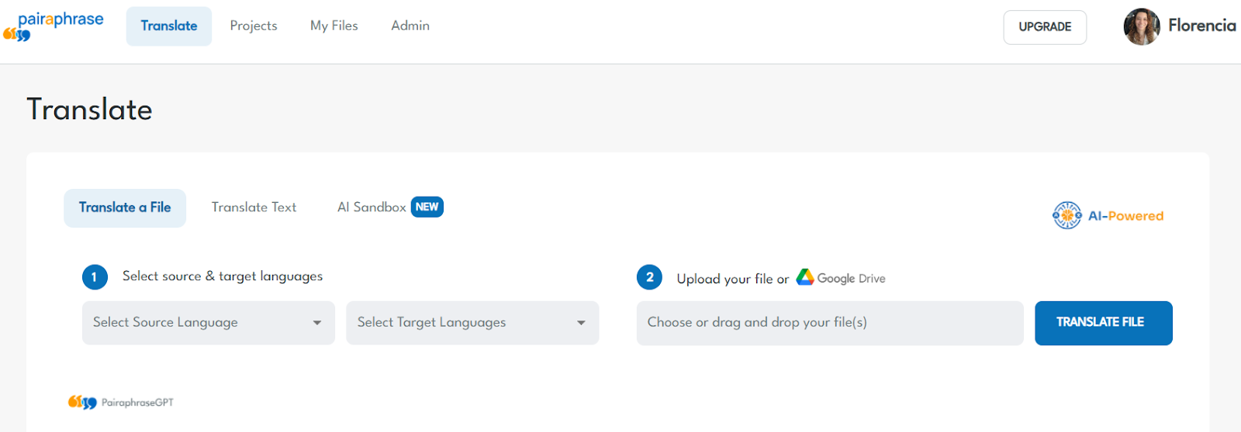The width and height of the screenshot is (1241, 432).
Task: Click the file upload drop field
Action: point(829,323)
